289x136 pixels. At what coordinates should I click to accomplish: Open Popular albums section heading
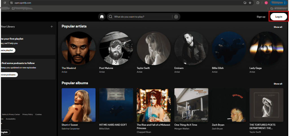[75, 83]
